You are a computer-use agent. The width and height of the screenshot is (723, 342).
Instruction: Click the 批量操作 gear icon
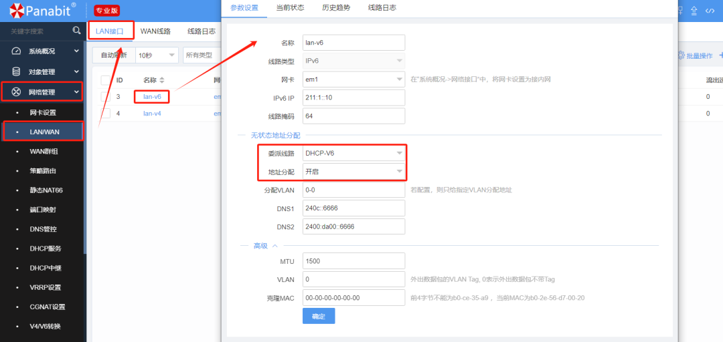[x=681, y=55]
